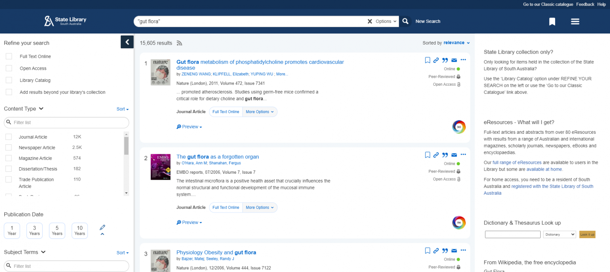Open more actions ellipsis for result 3
Viewport: 610px width, 272px height.
click(x=463, y=250)
